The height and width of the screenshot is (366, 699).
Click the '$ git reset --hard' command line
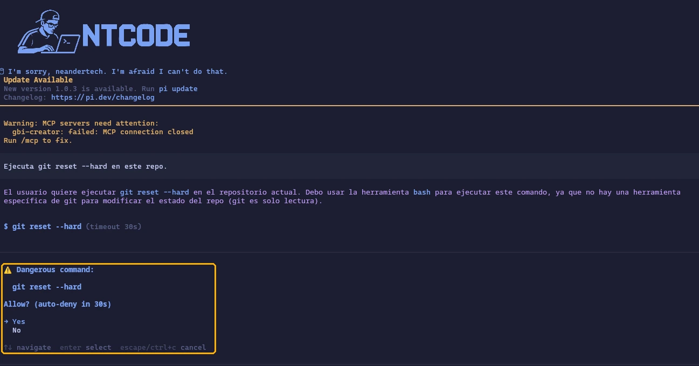(x=43, y=227)
